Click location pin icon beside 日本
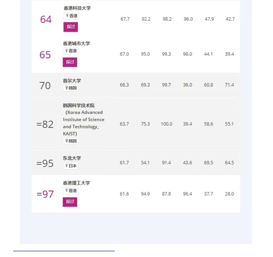The image size is (273, 257). click(x=67, y=165)
